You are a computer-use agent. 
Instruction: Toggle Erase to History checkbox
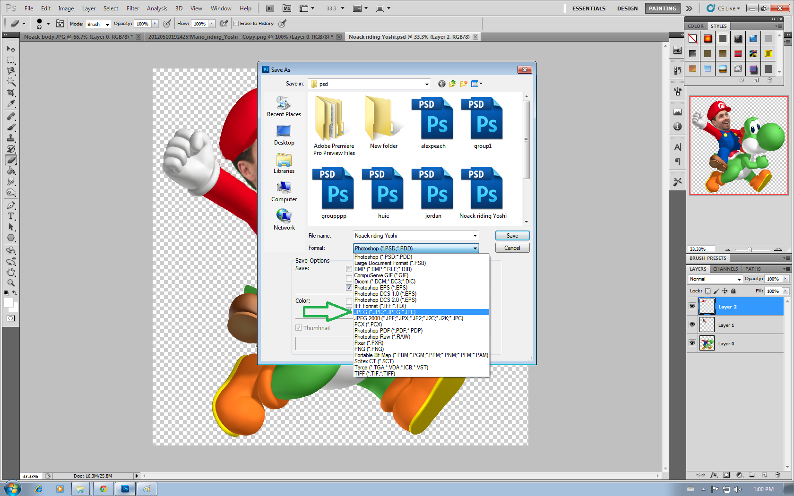[236, 24]
